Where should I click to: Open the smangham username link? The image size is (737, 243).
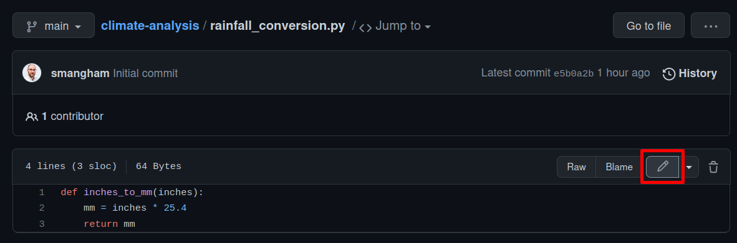pos(80,73)
